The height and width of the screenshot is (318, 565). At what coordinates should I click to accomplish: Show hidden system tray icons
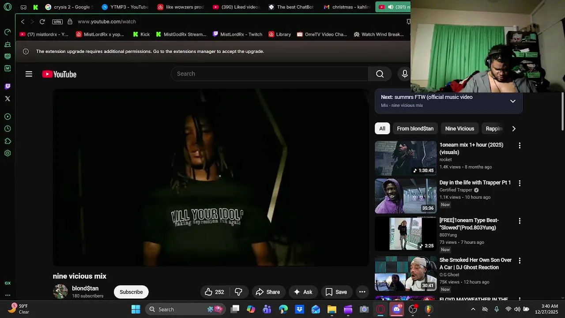tap(473, 309)
